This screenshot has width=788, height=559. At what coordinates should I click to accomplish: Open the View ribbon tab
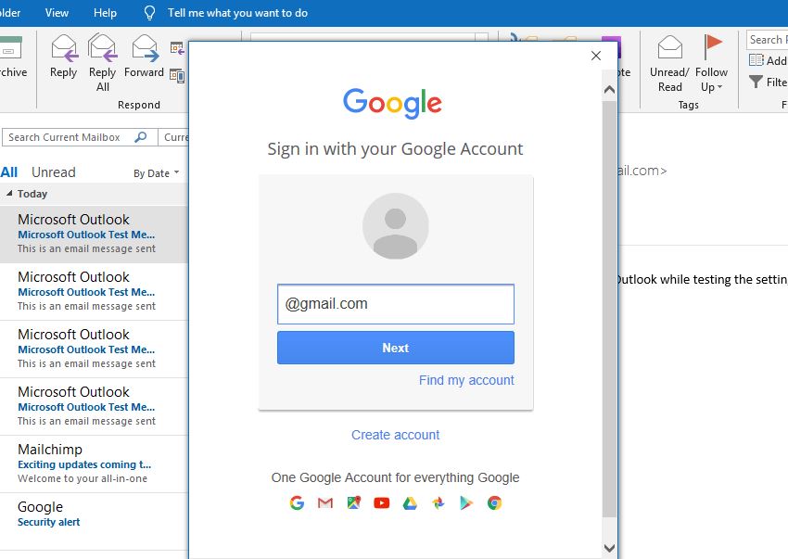point(57,13)
